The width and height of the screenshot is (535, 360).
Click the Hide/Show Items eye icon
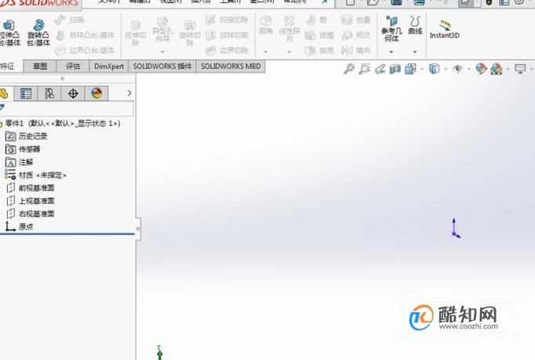click(457, 69)
